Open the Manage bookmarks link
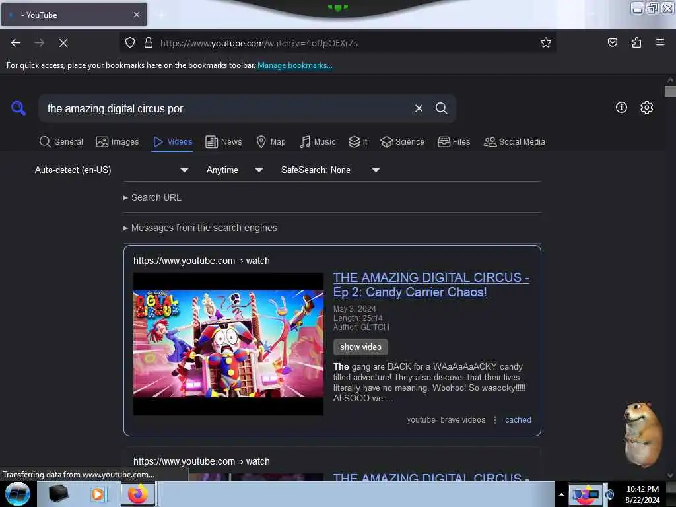Image resolution: width=676 pixels, height=507 pixels. pos(295,65)
